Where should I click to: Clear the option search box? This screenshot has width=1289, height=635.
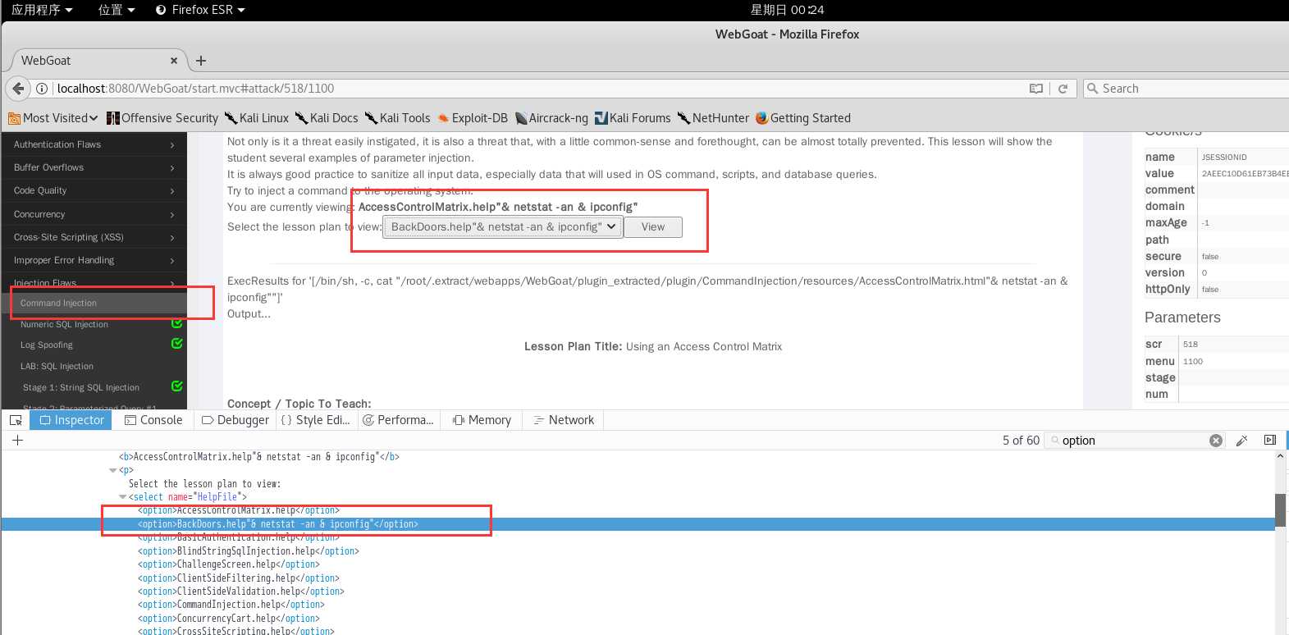click(x=1216, y=441)
